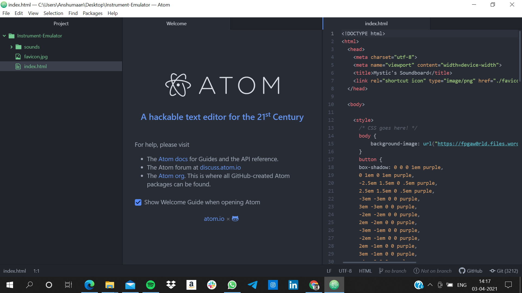Click the GitHub octocat icon beside atom.io

pos(235,219)
